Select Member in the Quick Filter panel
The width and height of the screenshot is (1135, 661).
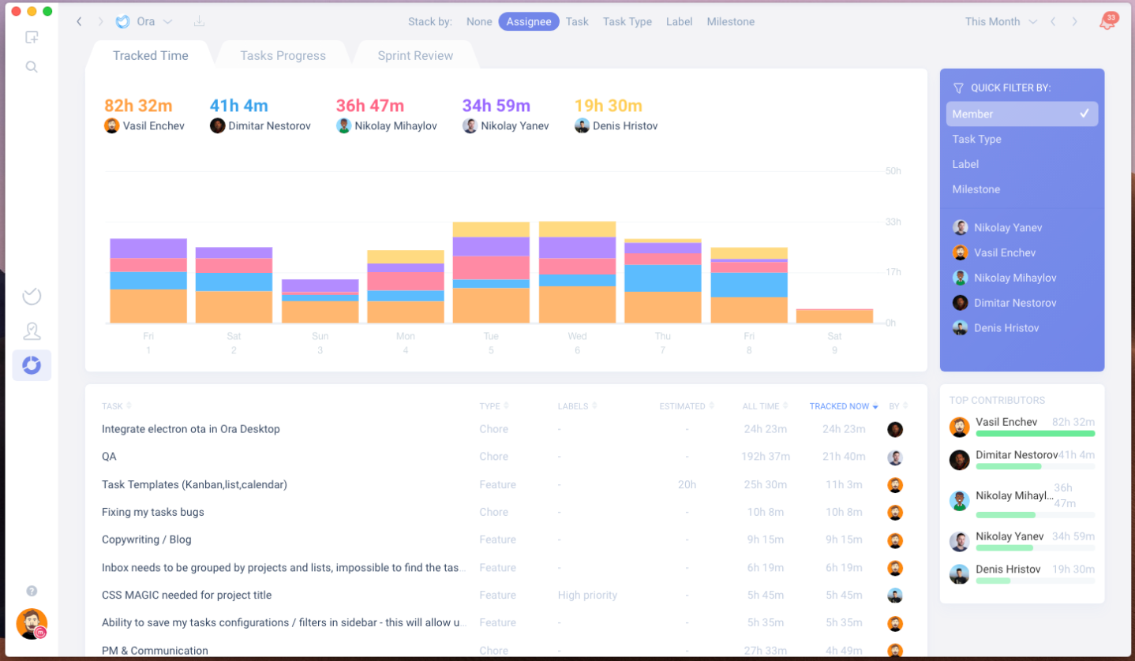pos(1022,114)
